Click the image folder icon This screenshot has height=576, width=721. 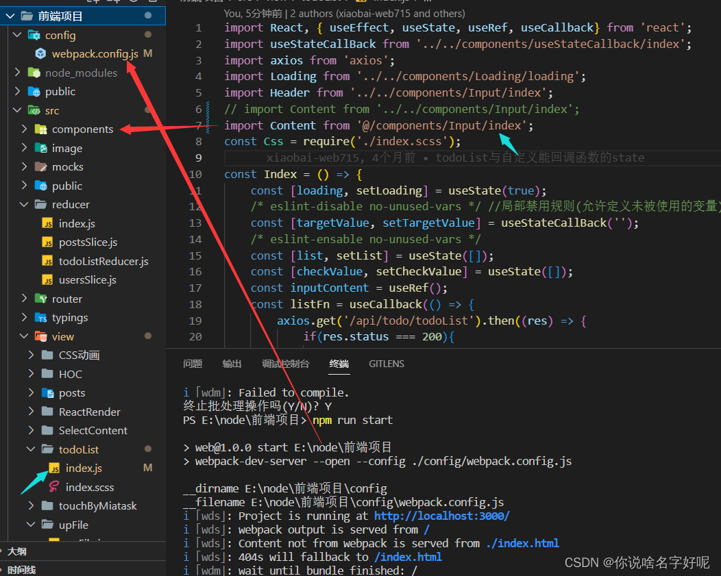click(x=41, y=149)
